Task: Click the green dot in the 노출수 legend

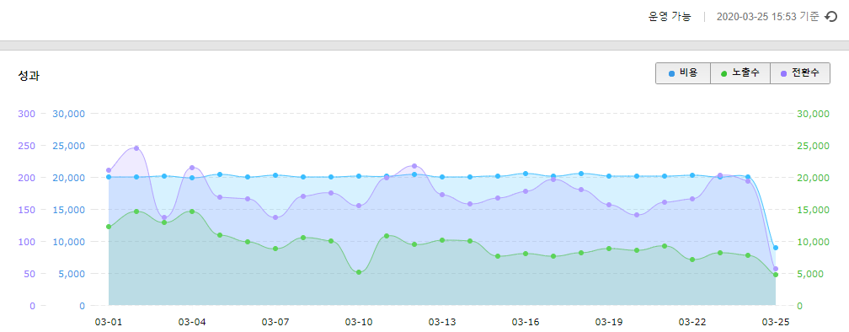Action: [724, 73]
